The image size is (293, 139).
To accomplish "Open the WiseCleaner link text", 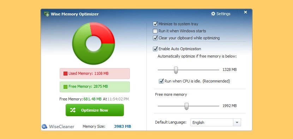I will (62, 127).
